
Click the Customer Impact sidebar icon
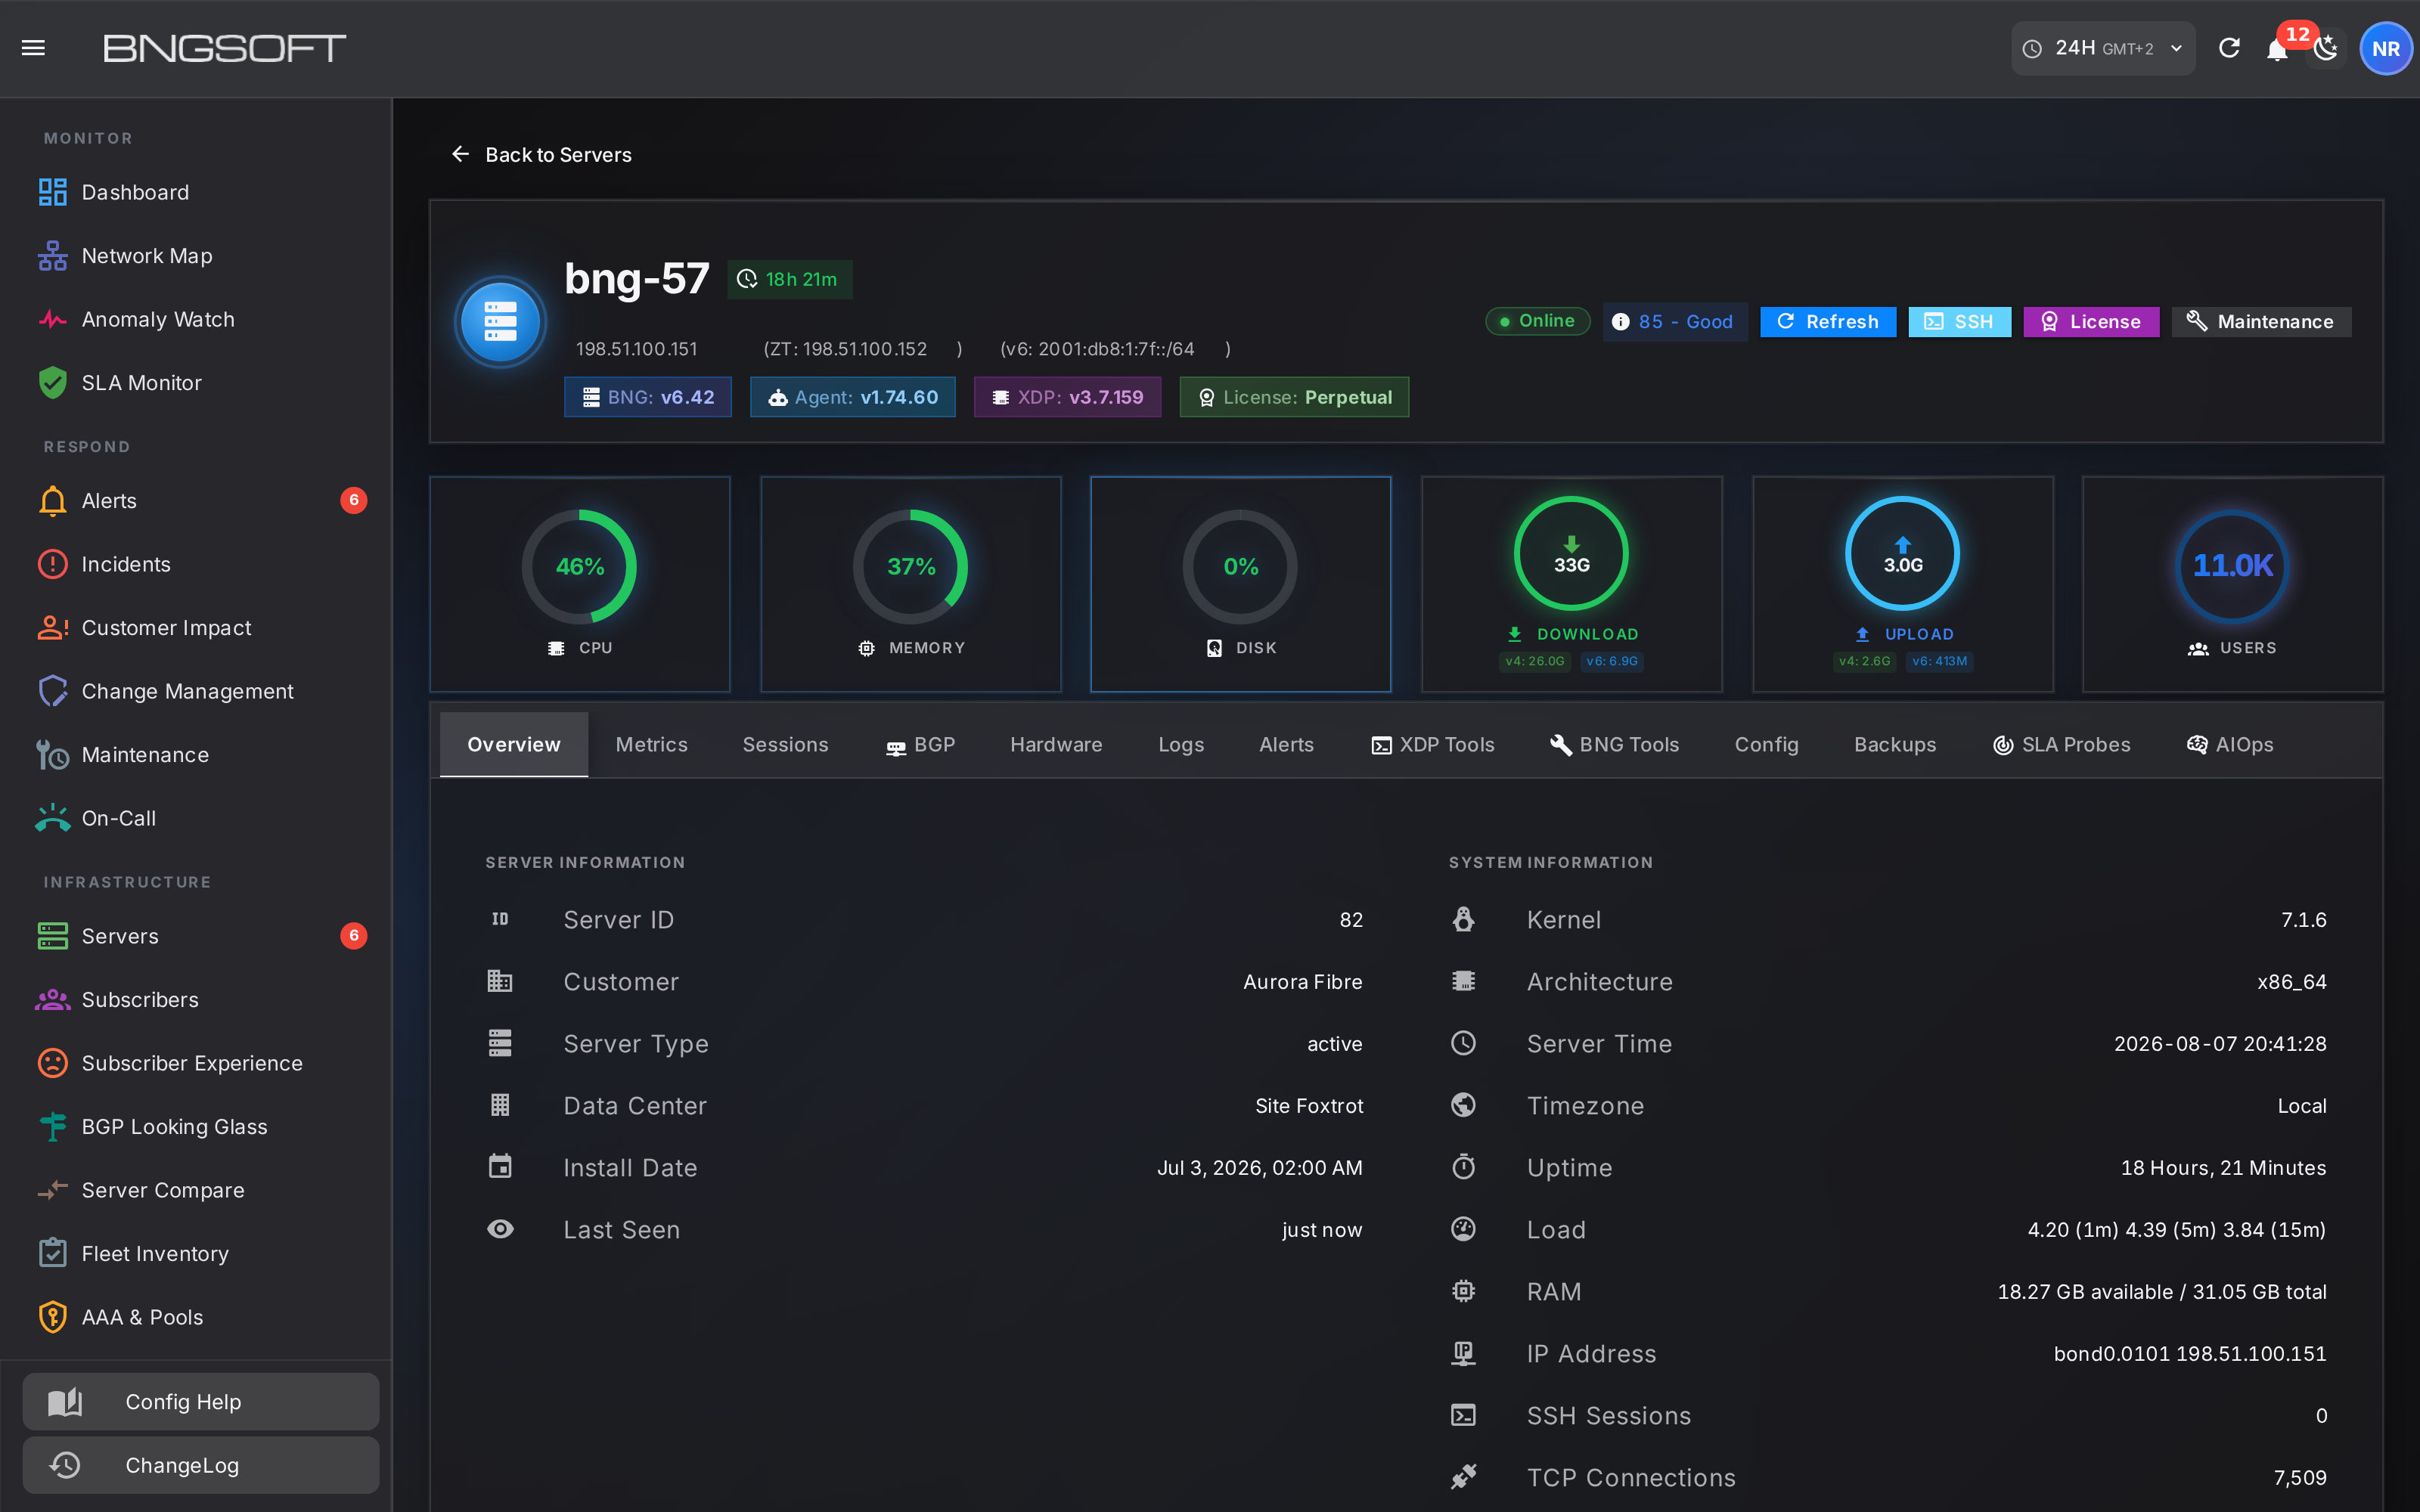coord(52,628)
